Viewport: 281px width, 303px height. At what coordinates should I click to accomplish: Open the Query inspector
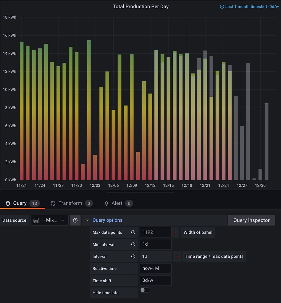pyautogui.click(x=251, y=220)
